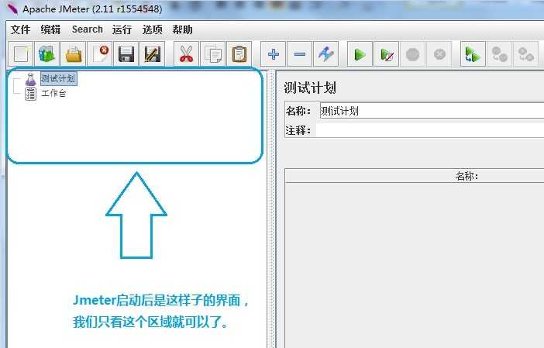Open the Search menu

click(x=88, y=29)
